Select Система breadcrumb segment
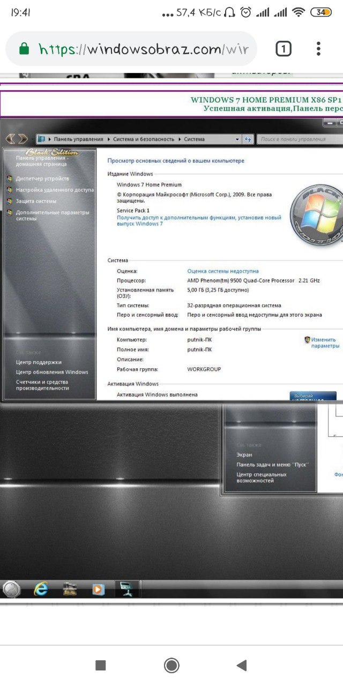The width and height of the screenshot is (343, 686). [195, 139]
